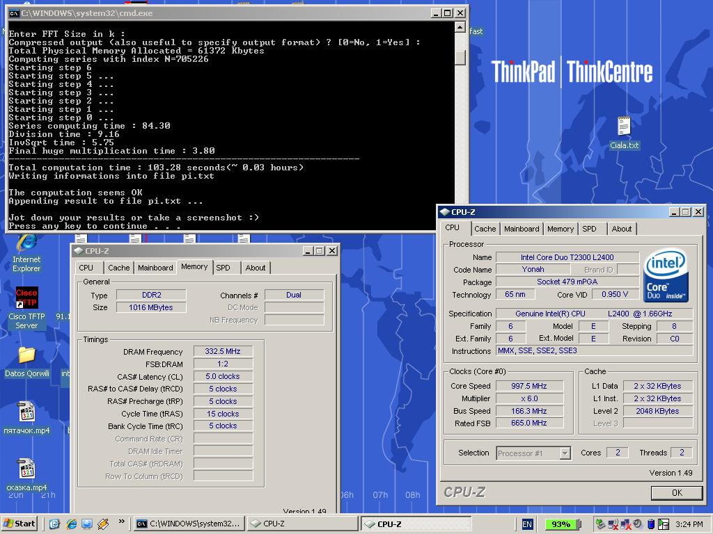Click the 93% battery indicator
Image resolution: width=713 pixels, height=534 pixels.
[x=563, y=524]
